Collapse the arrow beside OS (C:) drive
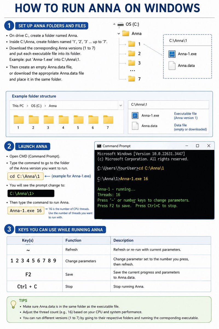This screenshot has height=329, width=219. pyautogui.click(x=114, y=24)
